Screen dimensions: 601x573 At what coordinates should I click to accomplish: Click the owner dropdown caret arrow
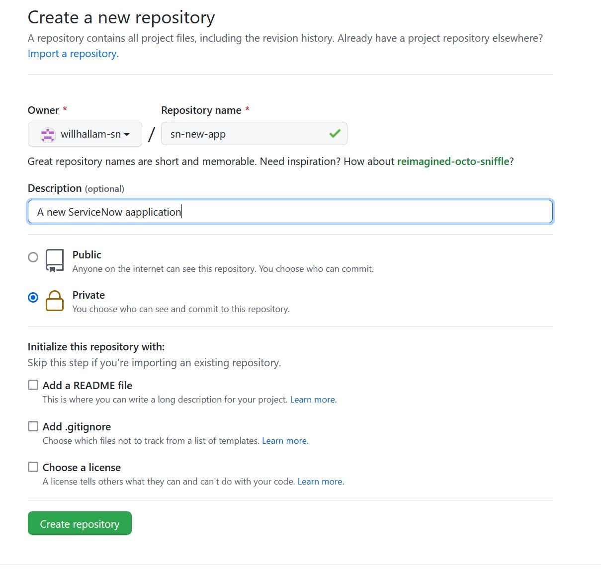(127, 135)
